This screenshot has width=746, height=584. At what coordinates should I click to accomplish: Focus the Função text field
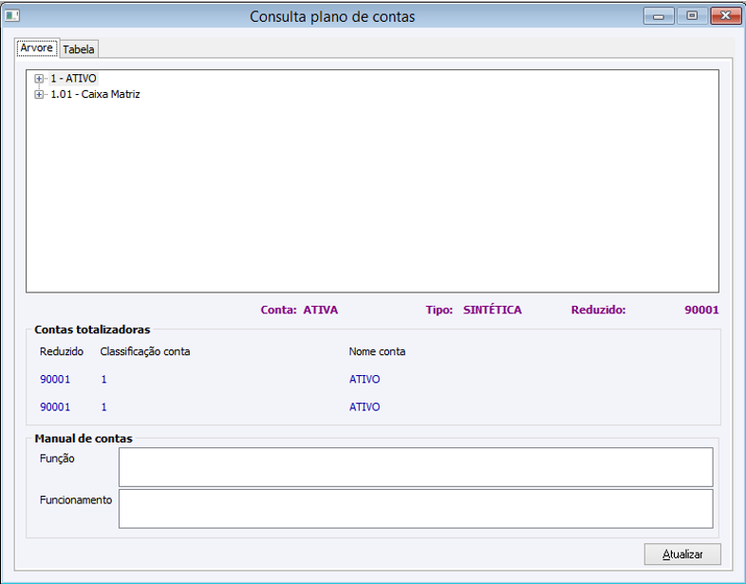[x=416, y=466]
